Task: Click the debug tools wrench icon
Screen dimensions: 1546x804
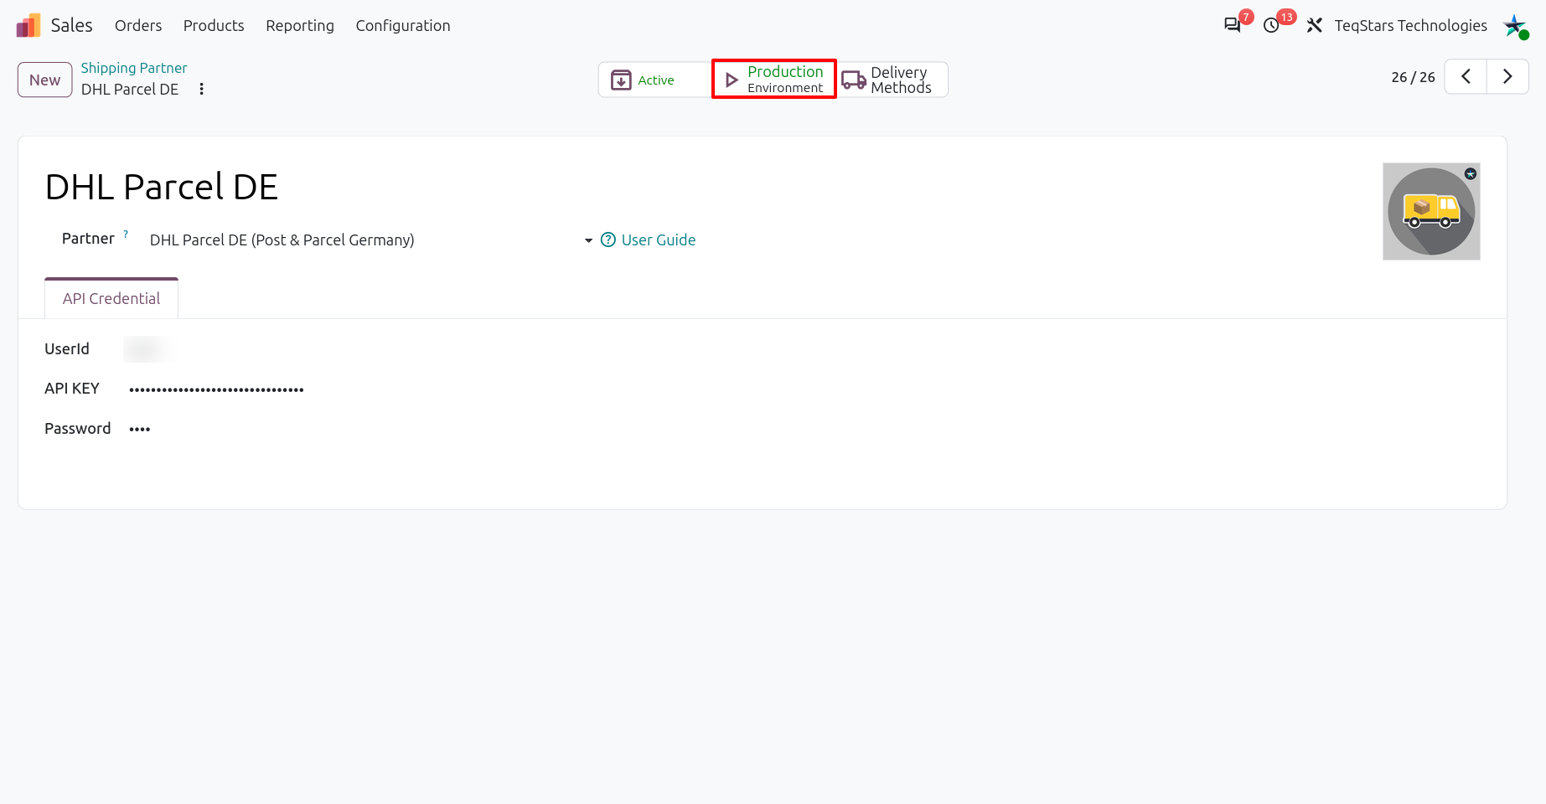Action: click(1314, 25)
